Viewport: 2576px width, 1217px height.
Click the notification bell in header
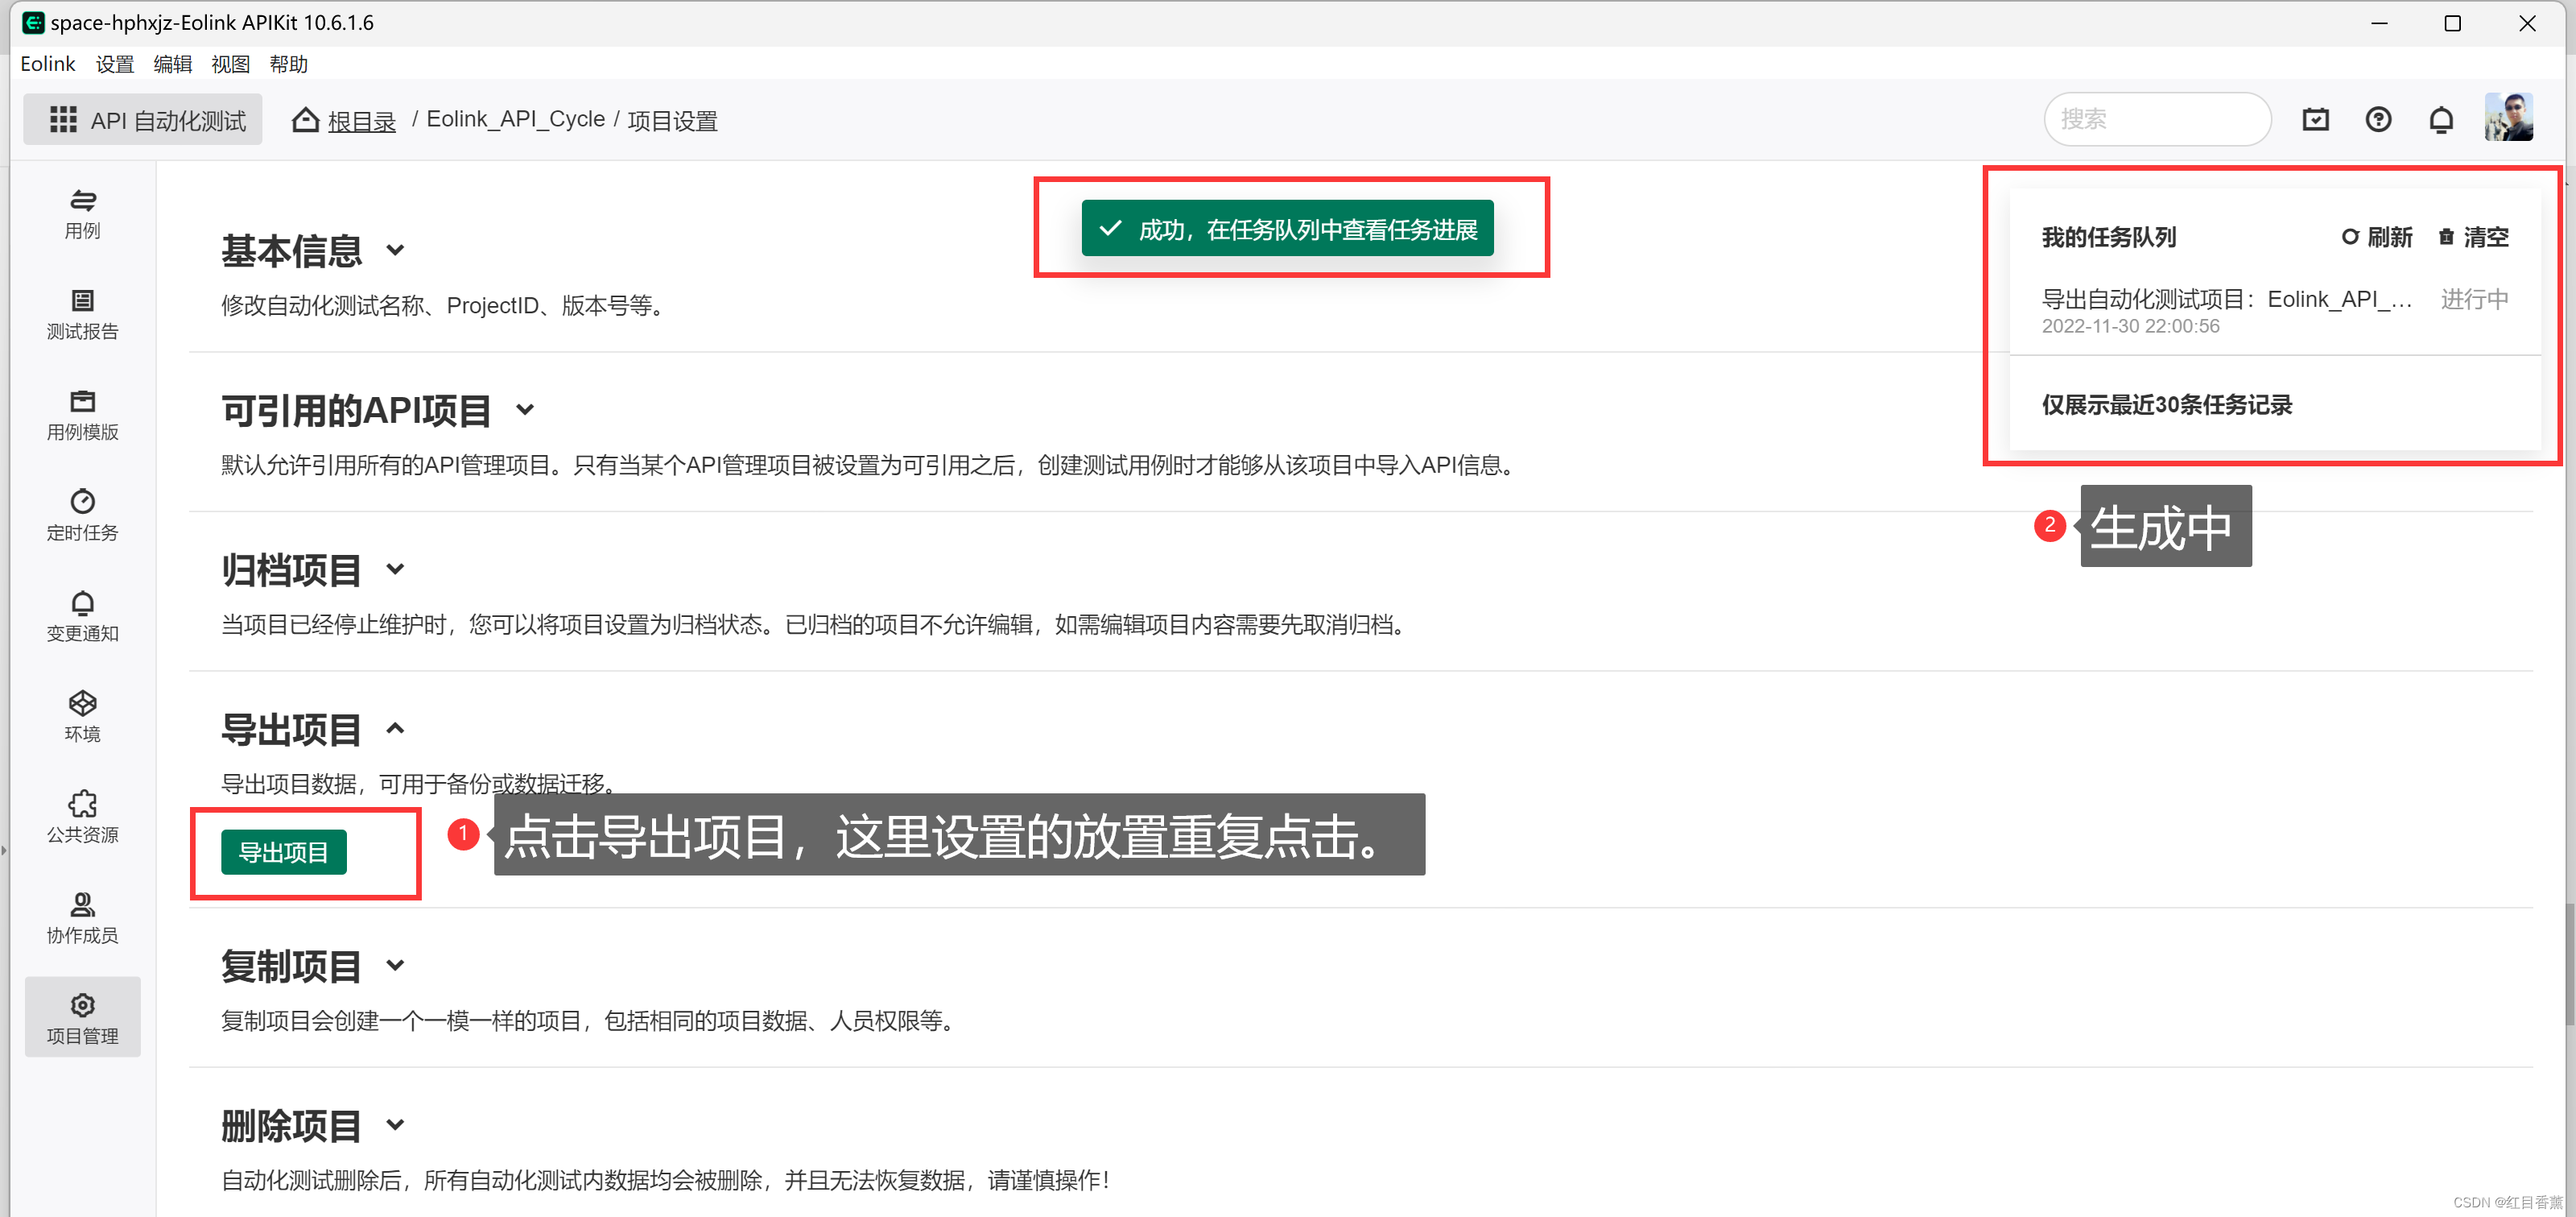pos(2441,120)
